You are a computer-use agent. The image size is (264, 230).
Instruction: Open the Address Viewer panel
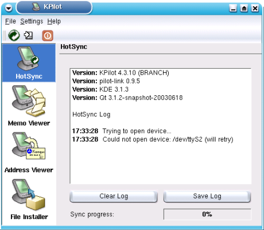(x=29, y=153)
